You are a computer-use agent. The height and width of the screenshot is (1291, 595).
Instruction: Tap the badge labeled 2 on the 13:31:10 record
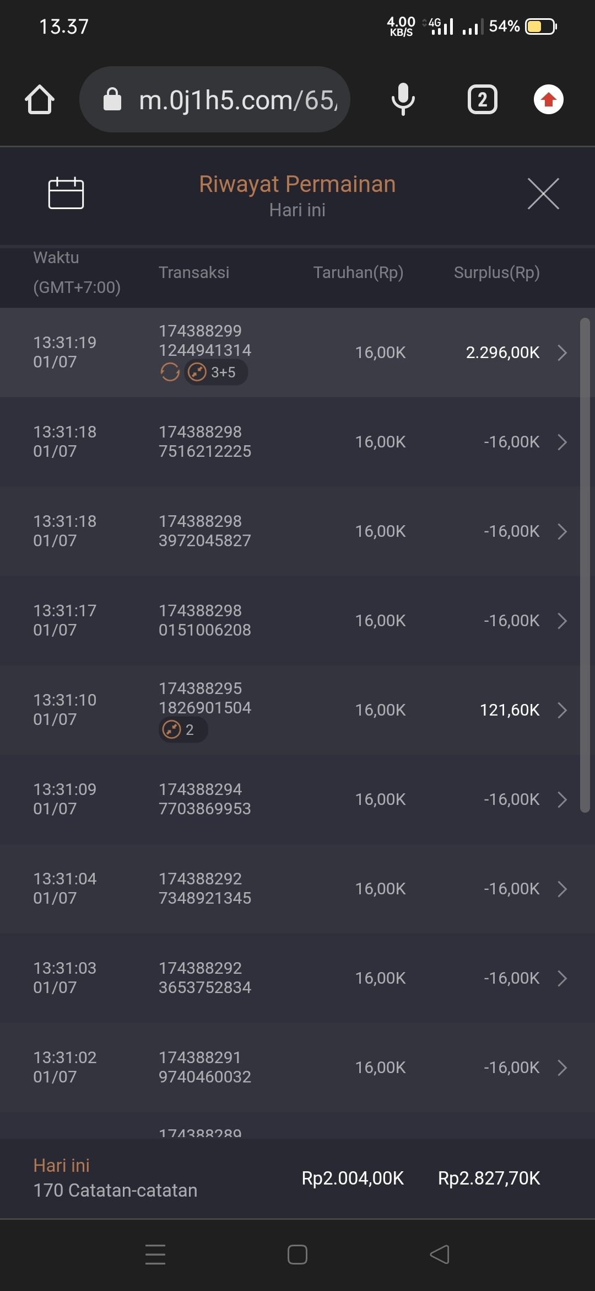click(x=183, y=730)
